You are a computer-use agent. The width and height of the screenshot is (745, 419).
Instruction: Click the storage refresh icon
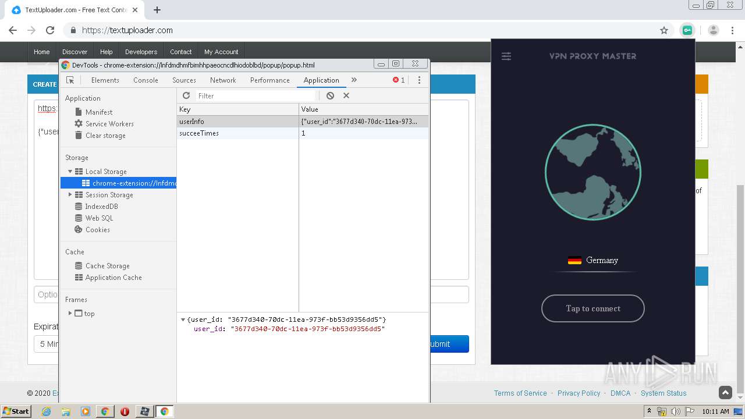click(x=186, y=95)
